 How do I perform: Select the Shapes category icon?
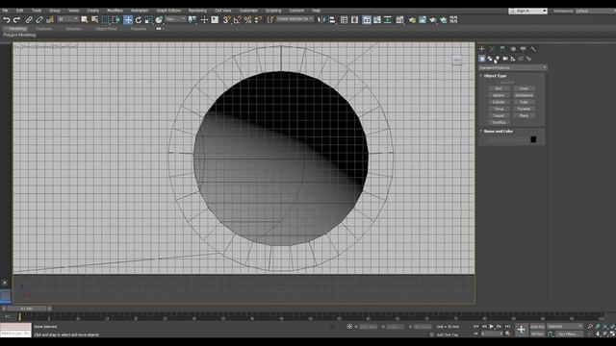490,59
